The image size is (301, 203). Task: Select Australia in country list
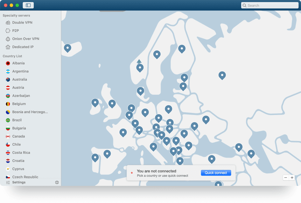(x=31, y=79)
